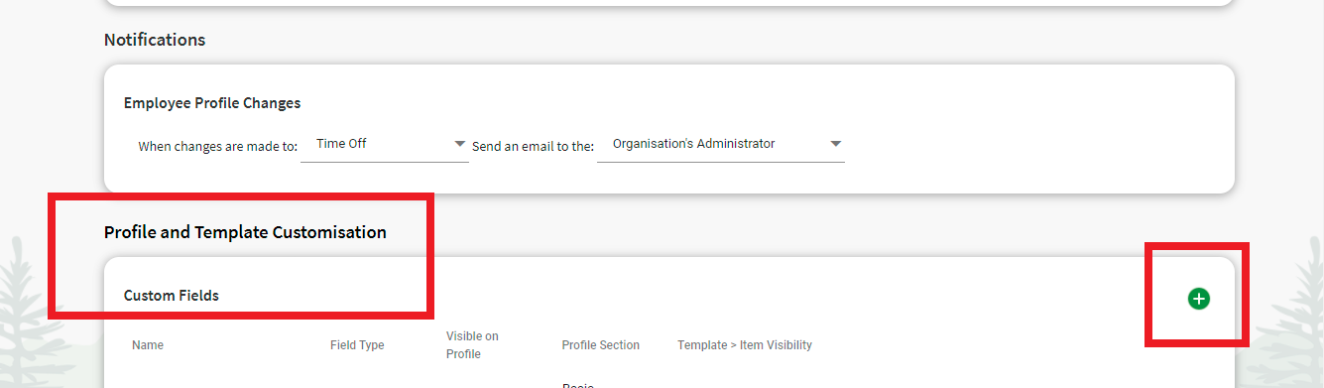Sort by the Name column header
Screen dimensions: 1324x388
coord(148,345)
